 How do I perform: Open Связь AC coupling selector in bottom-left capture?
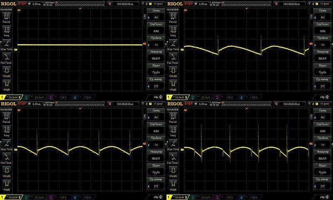click(x=156, y=115)
